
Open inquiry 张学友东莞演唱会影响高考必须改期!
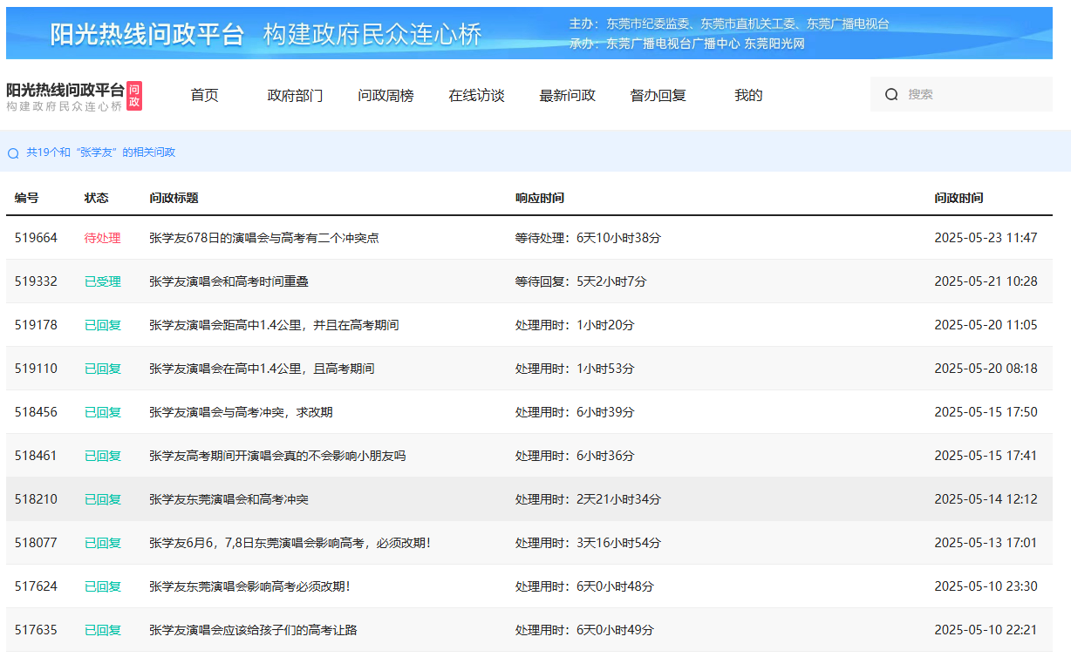pos(249,586)
